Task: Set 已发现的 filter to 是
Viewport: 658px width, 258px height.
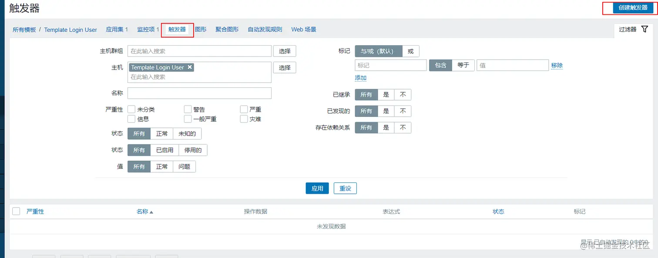Action: (386, 111)
